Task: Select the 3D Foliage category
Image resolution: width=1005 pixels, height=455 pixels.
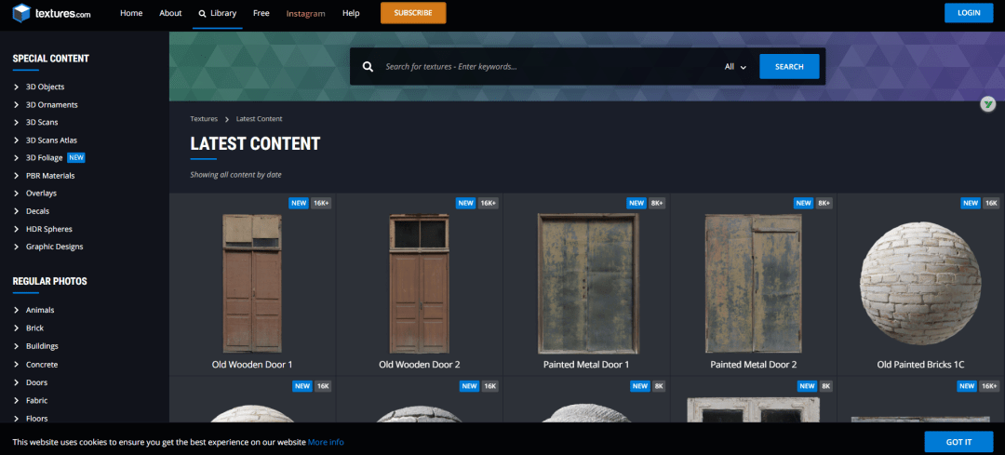Action: [45, 157]
